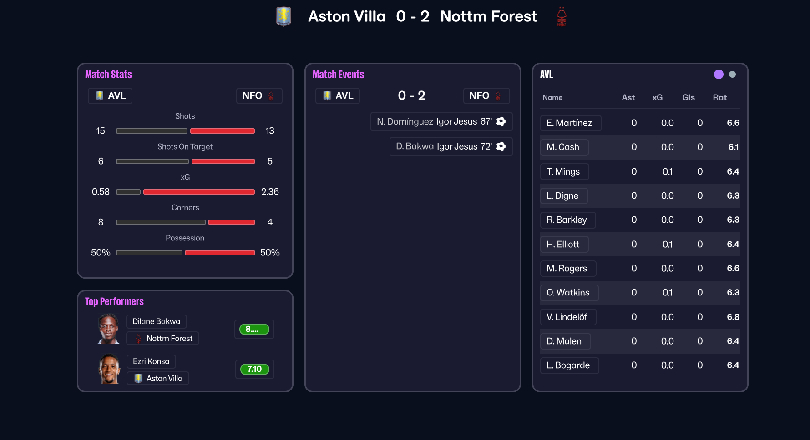Click AVL team button in Match Stats
Screen dimensions: 810x440
(x=110, y=96)
